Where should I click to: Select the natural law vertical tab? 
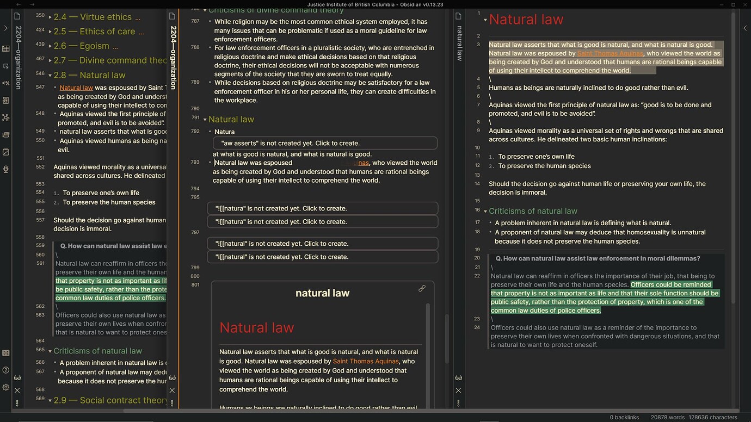click(x=459, y=44)
